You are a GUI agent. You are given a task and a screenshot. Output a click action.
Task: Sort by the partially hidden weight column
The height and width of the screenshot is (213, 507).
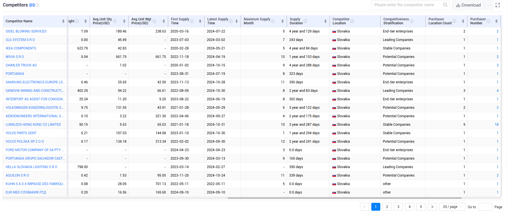pos(85,21)
